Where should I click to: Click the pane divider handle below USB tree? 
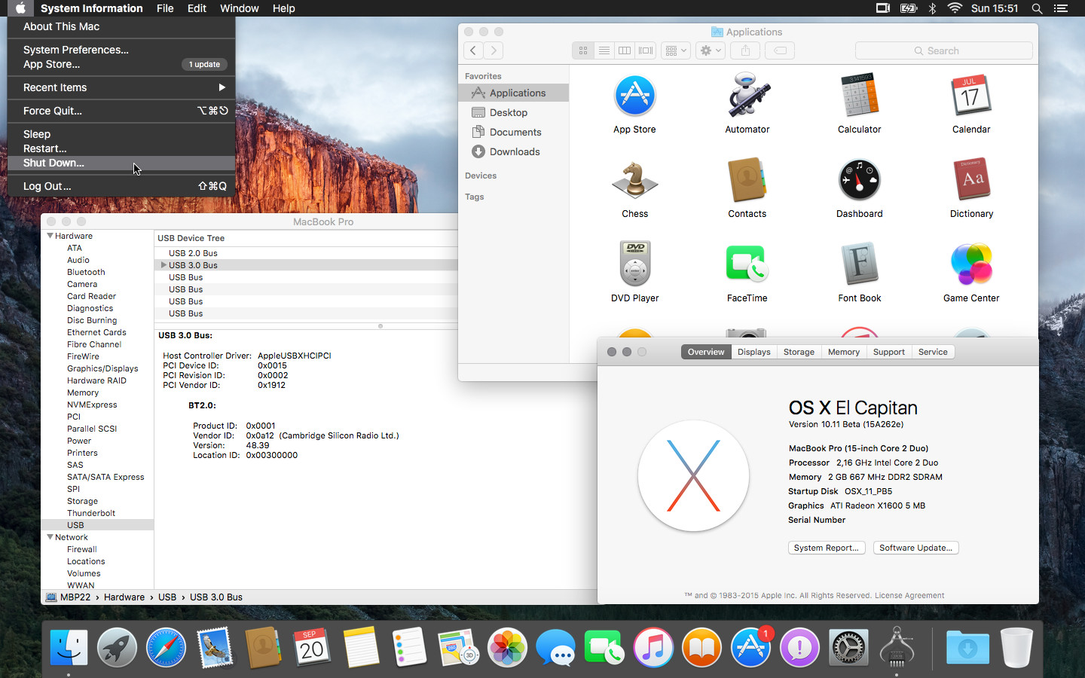381,326
